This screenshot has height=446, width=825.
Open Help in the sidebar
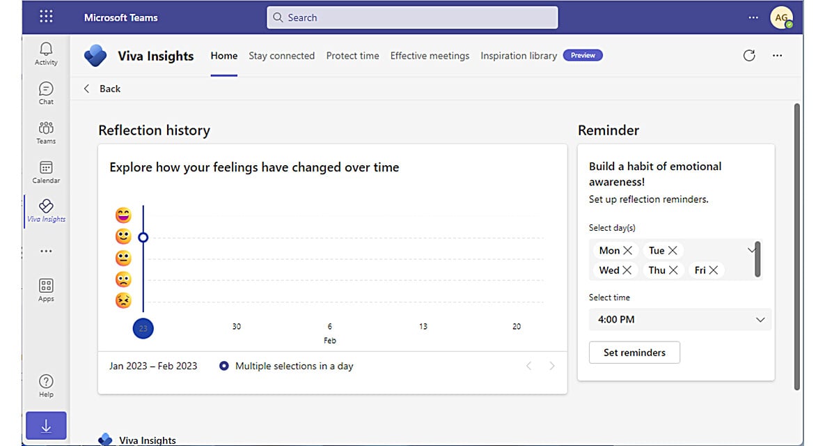(47, 386)
